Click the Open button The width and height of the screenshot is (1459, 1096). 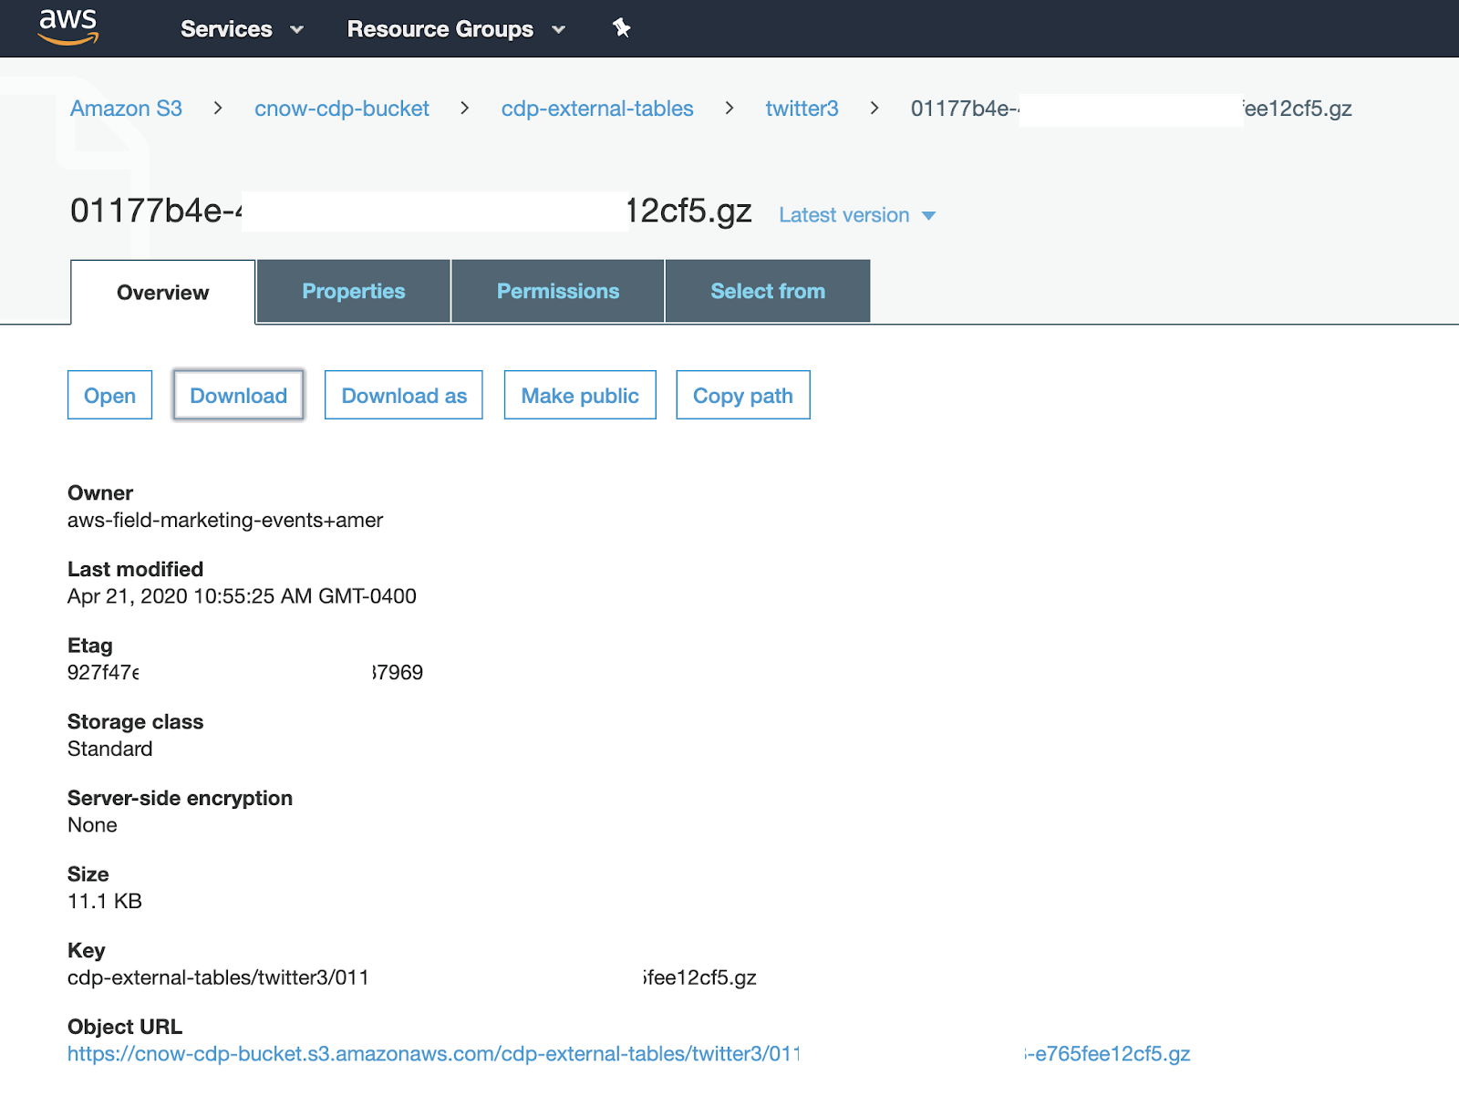tap(109, 395)
